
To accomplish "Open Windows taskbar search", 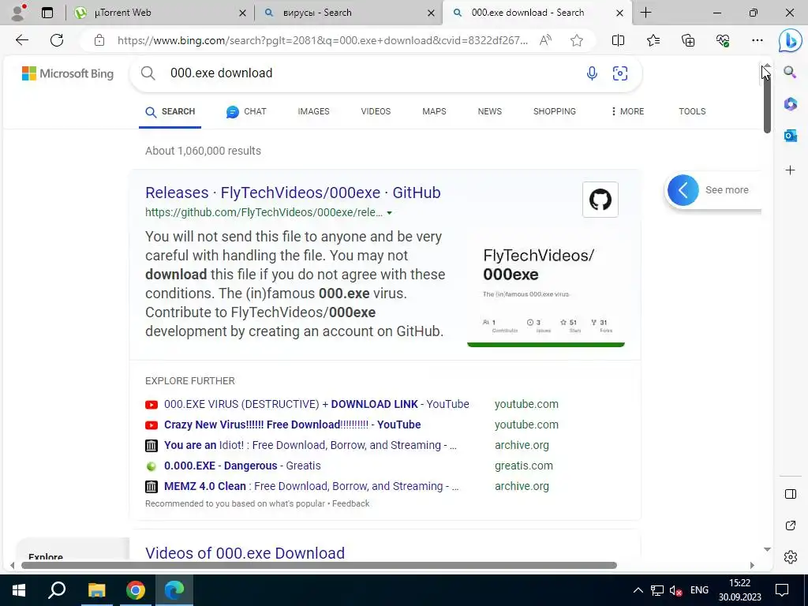I will click(57, 590).
